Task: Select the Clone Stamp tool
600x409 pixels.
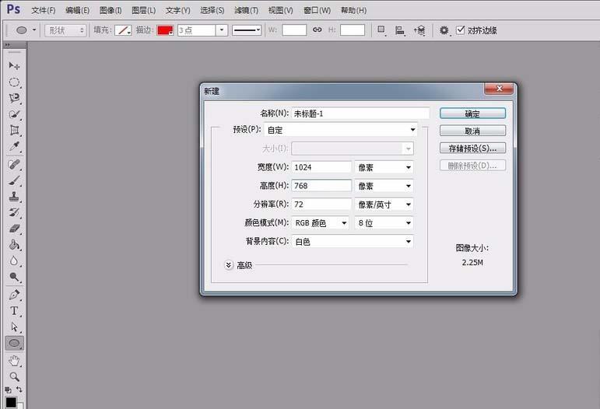Action: (14, 197)
